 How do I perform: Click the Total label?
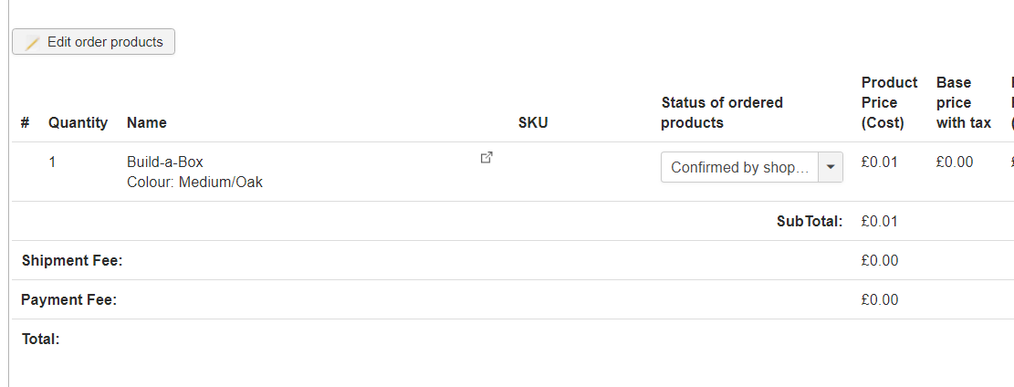41,340
